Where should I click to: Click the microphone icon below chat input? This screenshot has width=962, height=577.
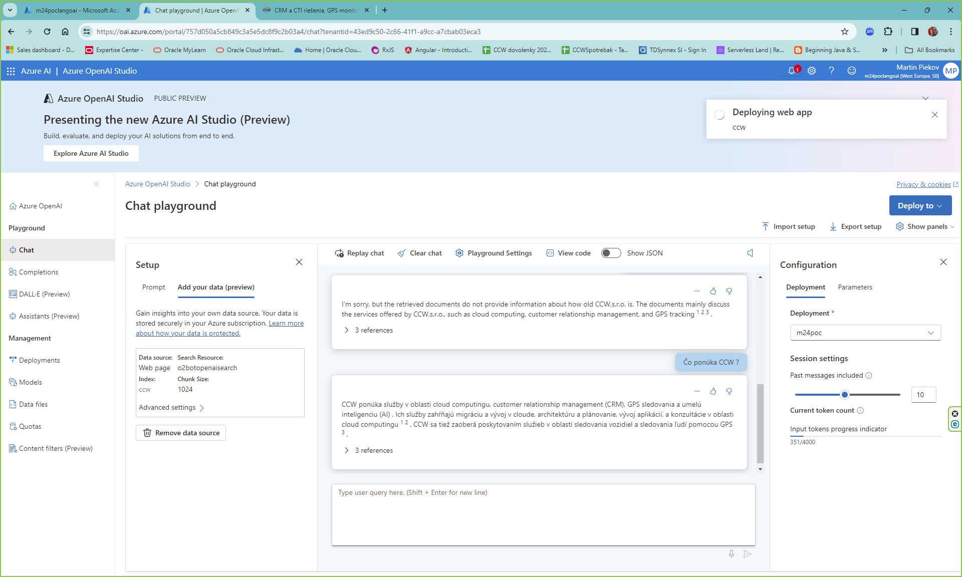click(x=732, y=554)
